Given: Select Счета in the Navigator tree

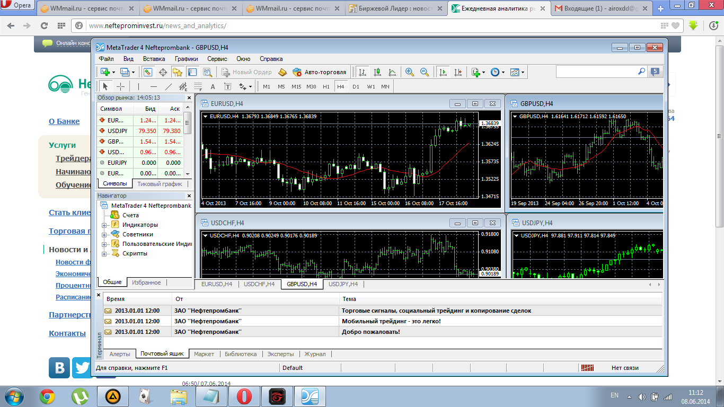Looking at the screenshot, I should (130, 215).
